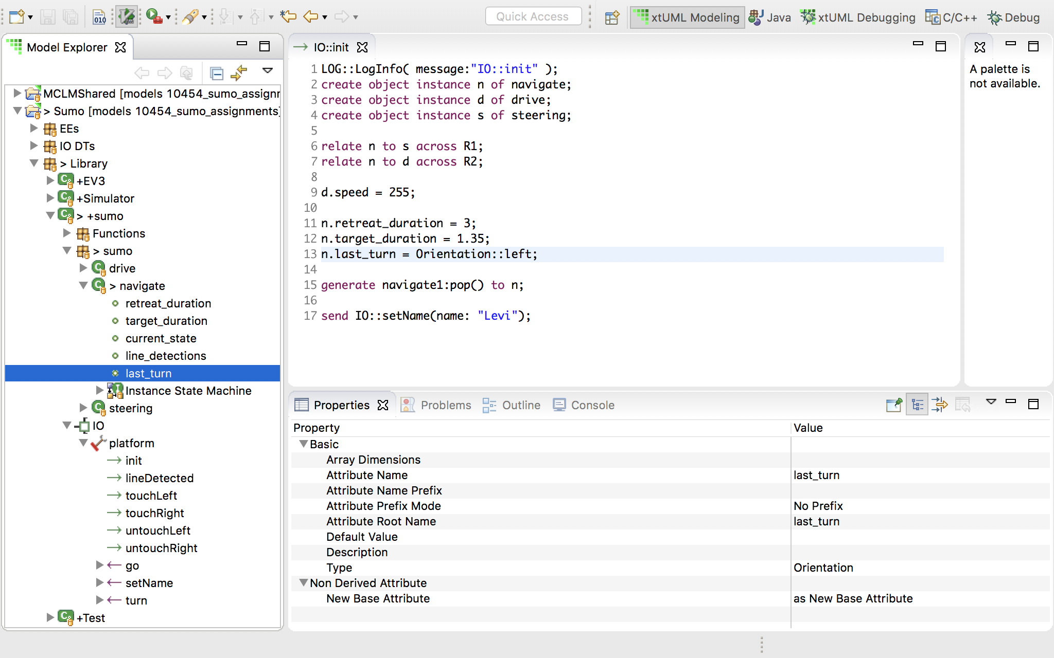
Task: Click the platform interface icon
Action: [98, 443]
